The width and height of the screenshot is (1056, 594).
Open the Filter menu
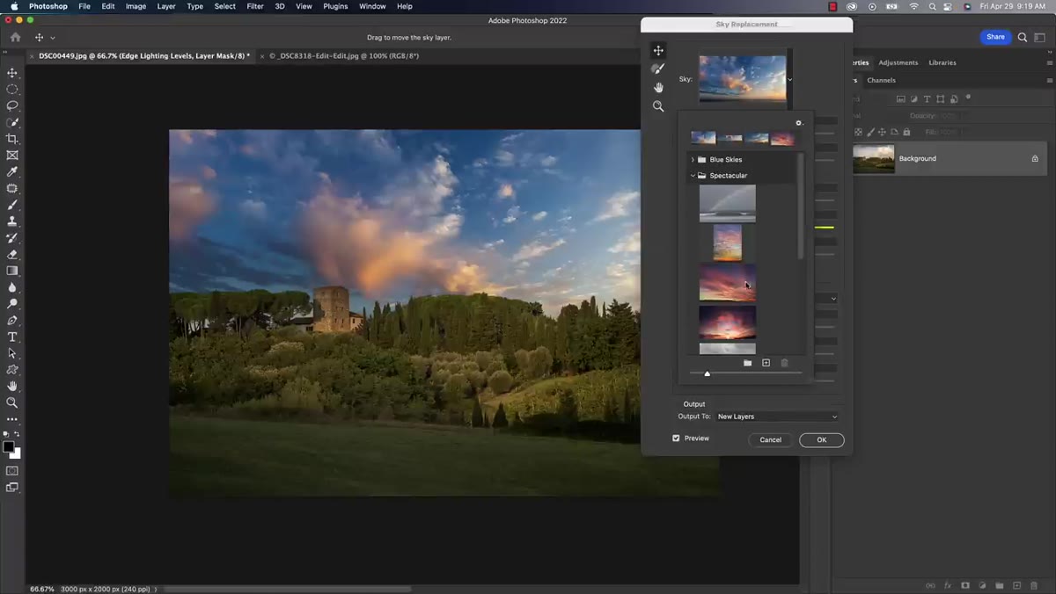click(x=255, y=6)
